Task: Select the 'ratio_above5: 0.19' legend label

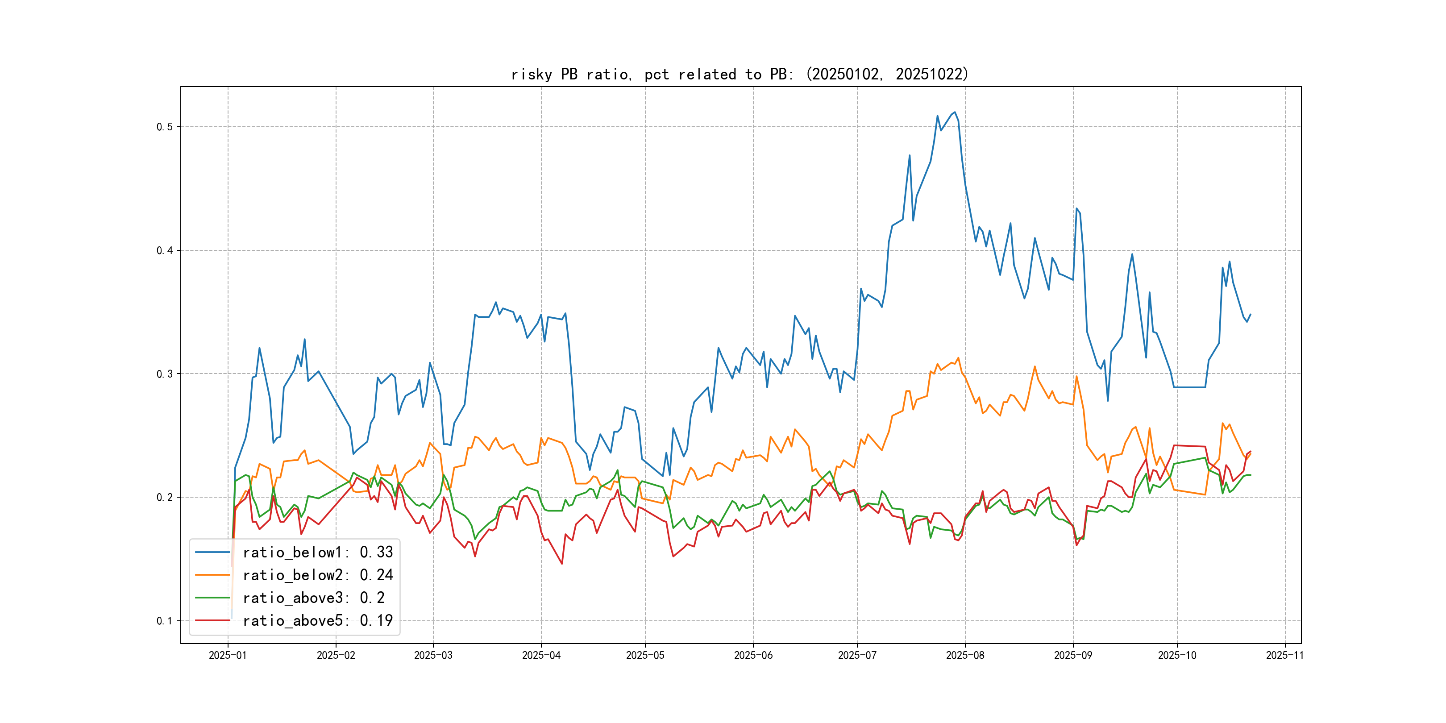Action: [318, 620]
